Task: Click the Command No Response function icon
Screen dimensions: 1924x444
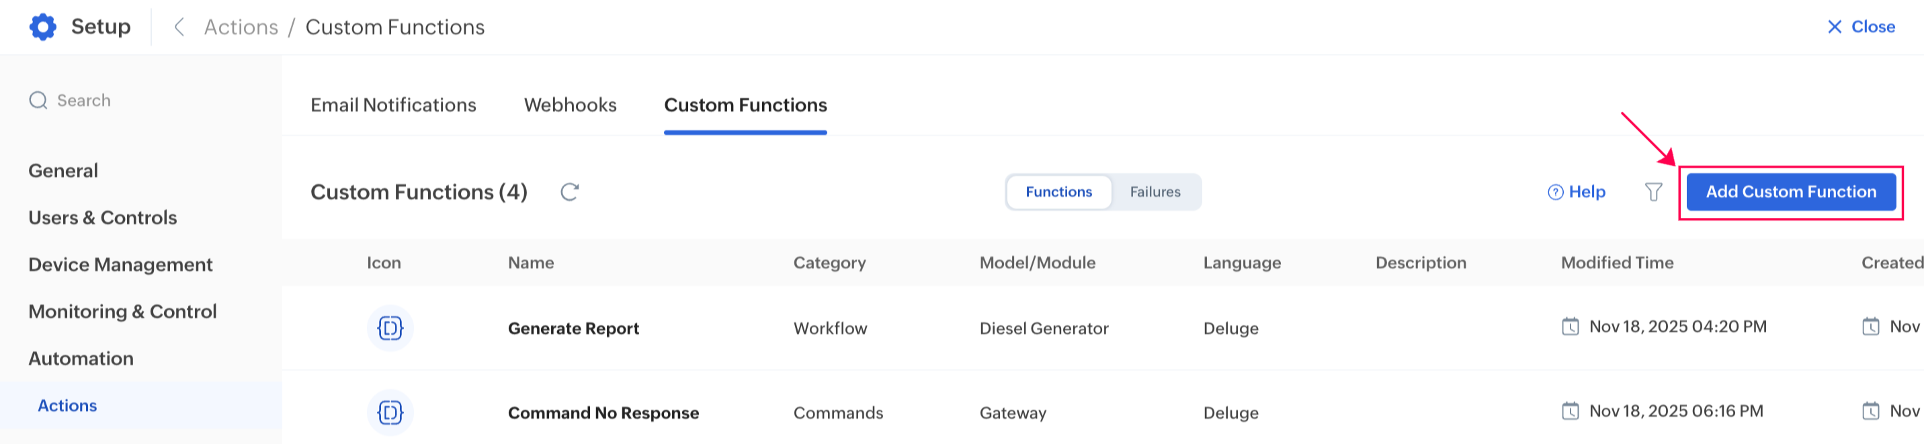Action: coord(390,412)
